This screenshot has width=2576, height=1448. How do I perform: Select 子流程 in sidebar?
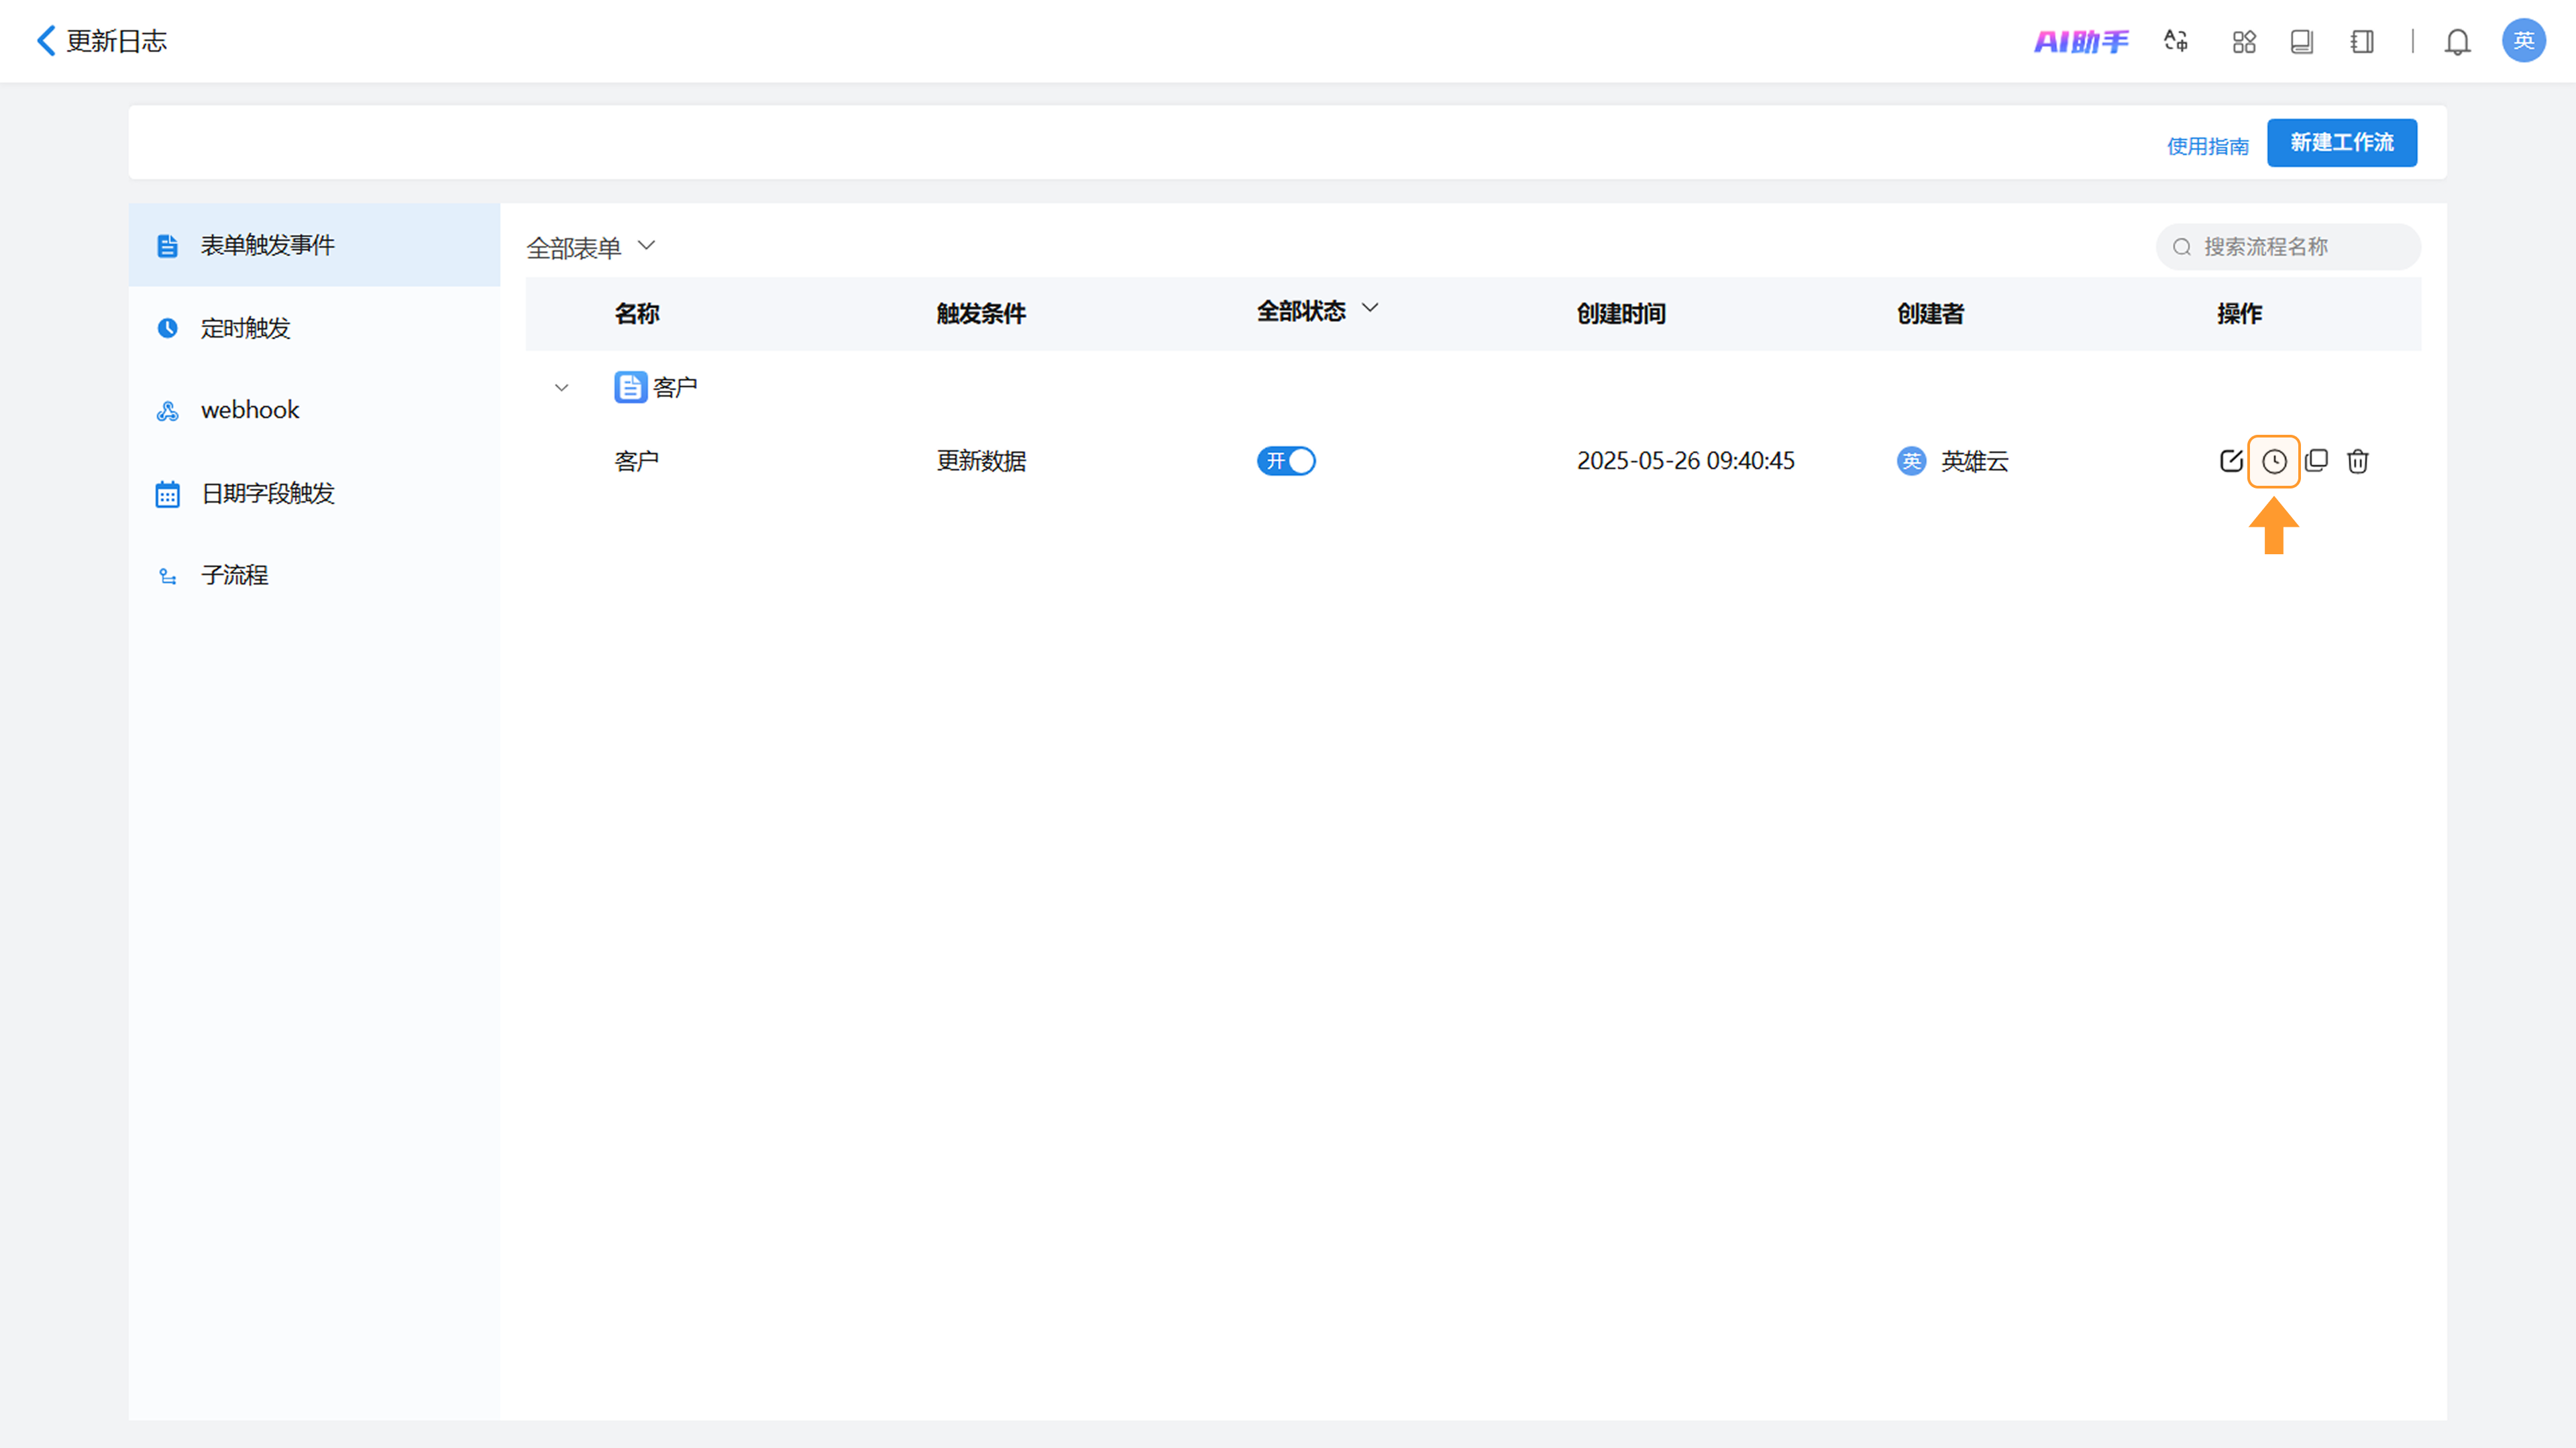point(314,575)
